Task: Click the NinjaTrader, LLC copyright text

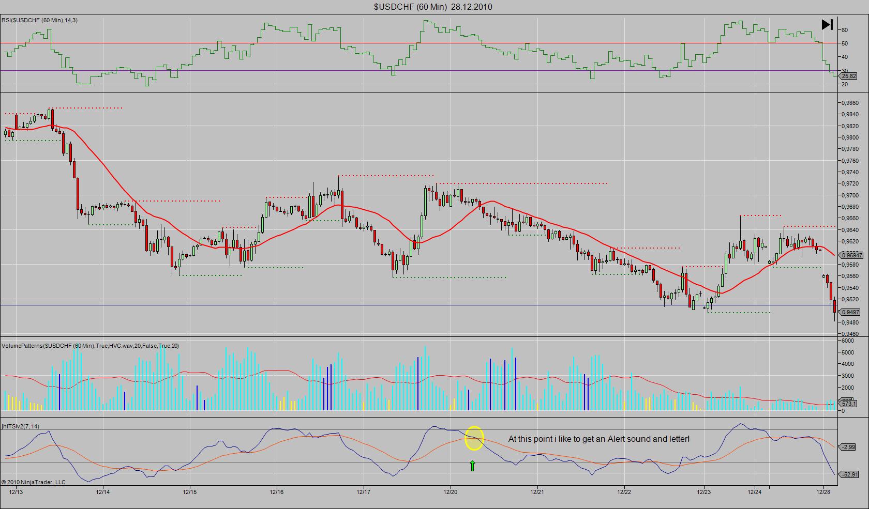Action: point(34,482)
